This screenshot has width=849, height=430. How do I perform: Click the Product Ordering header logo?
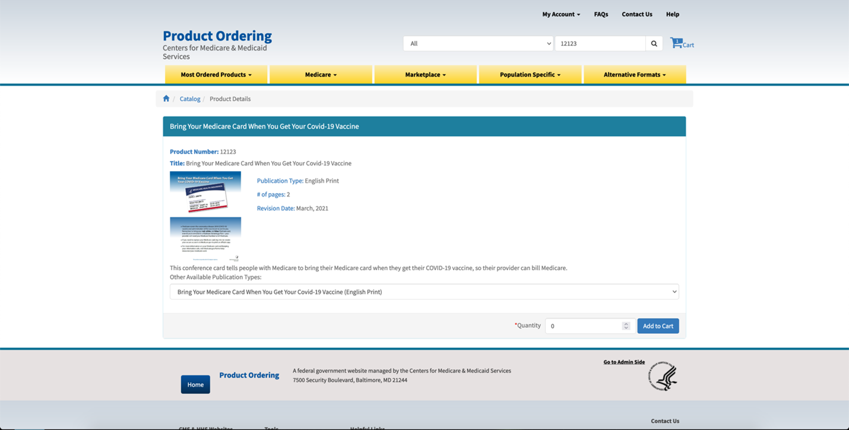[217, 45]
